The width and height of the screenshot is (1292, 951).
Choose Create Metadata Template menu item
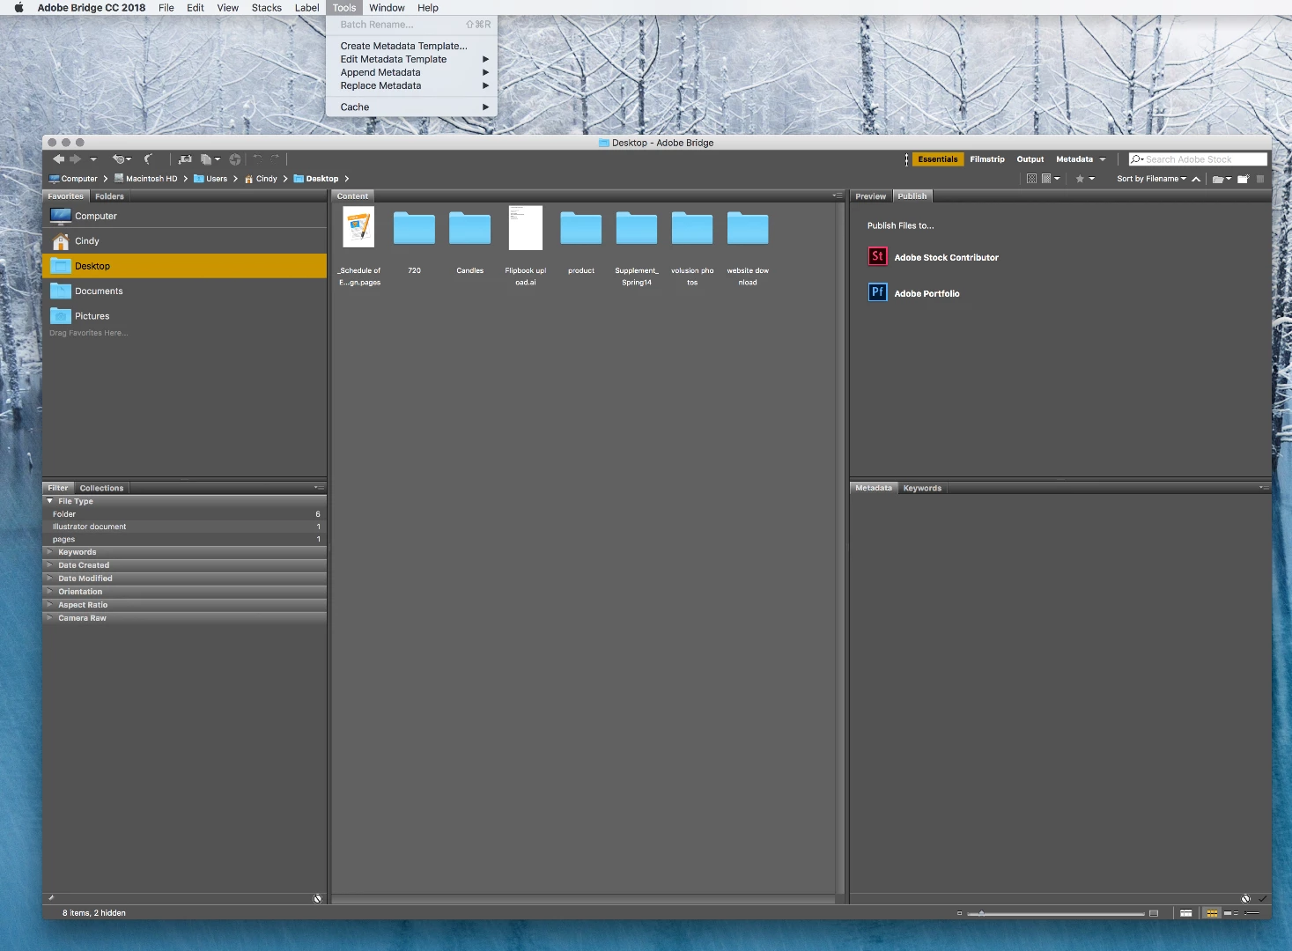[411, 46]
